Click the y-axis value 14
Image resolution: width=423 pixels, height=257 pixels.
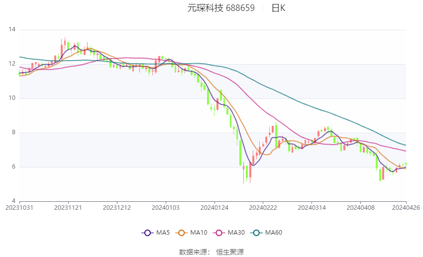pyautogui.click(x=12, y=29)
